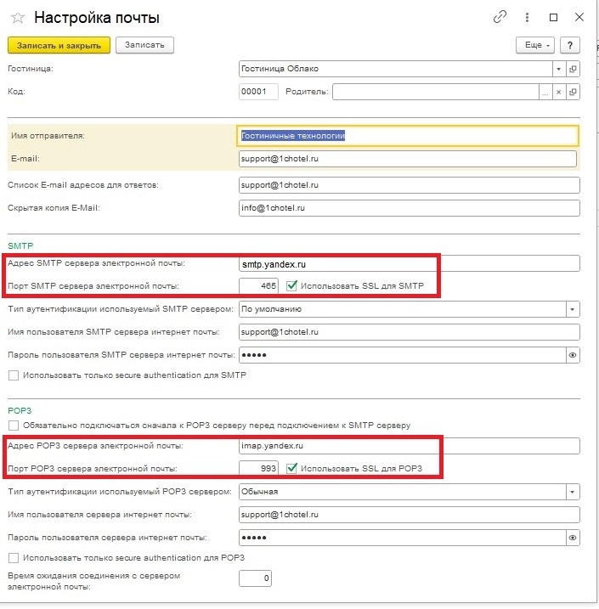
Task: Click the ellipsis select button in Родитель field
Action: [x=545, y=92]
